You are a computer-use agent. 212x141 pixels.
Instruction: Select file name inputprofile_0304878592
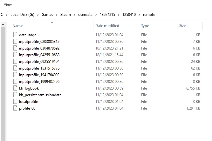coord(39,48)
